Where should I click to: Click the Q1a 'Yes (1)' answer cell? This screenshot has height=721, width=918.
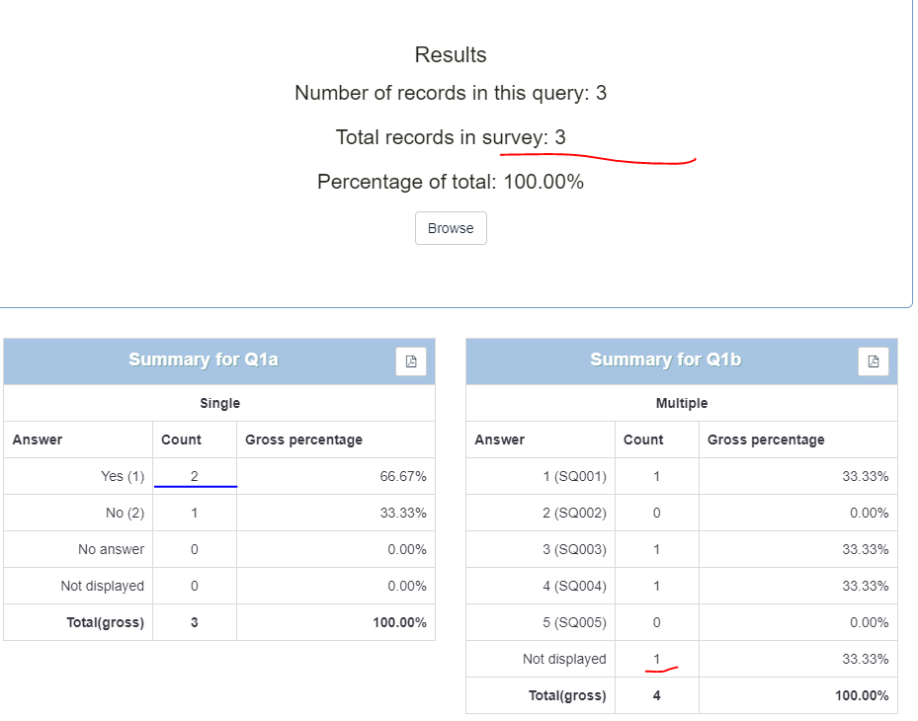(123, 476)
